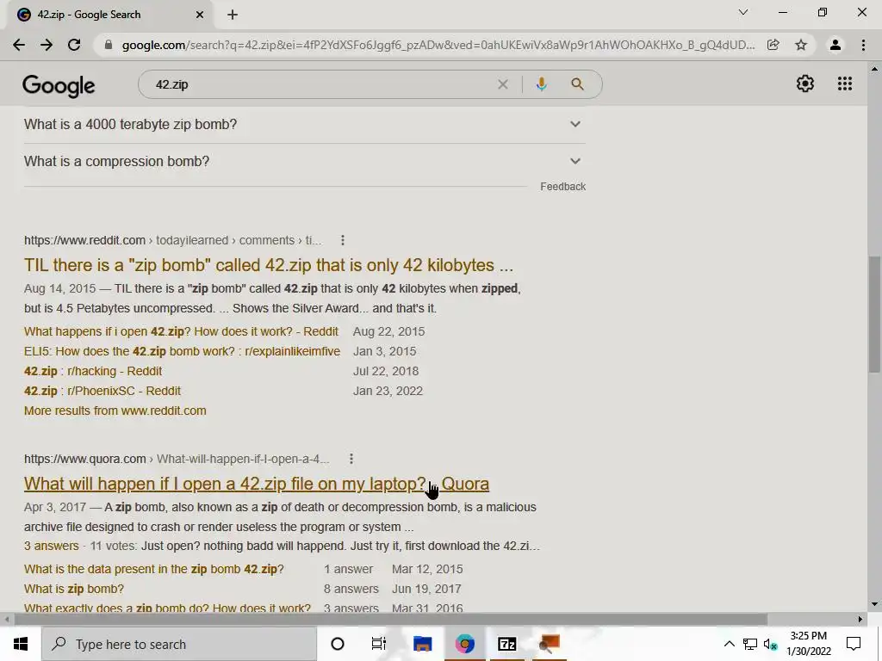Open "What is zip bomb?" Quora link

[74, 589]
